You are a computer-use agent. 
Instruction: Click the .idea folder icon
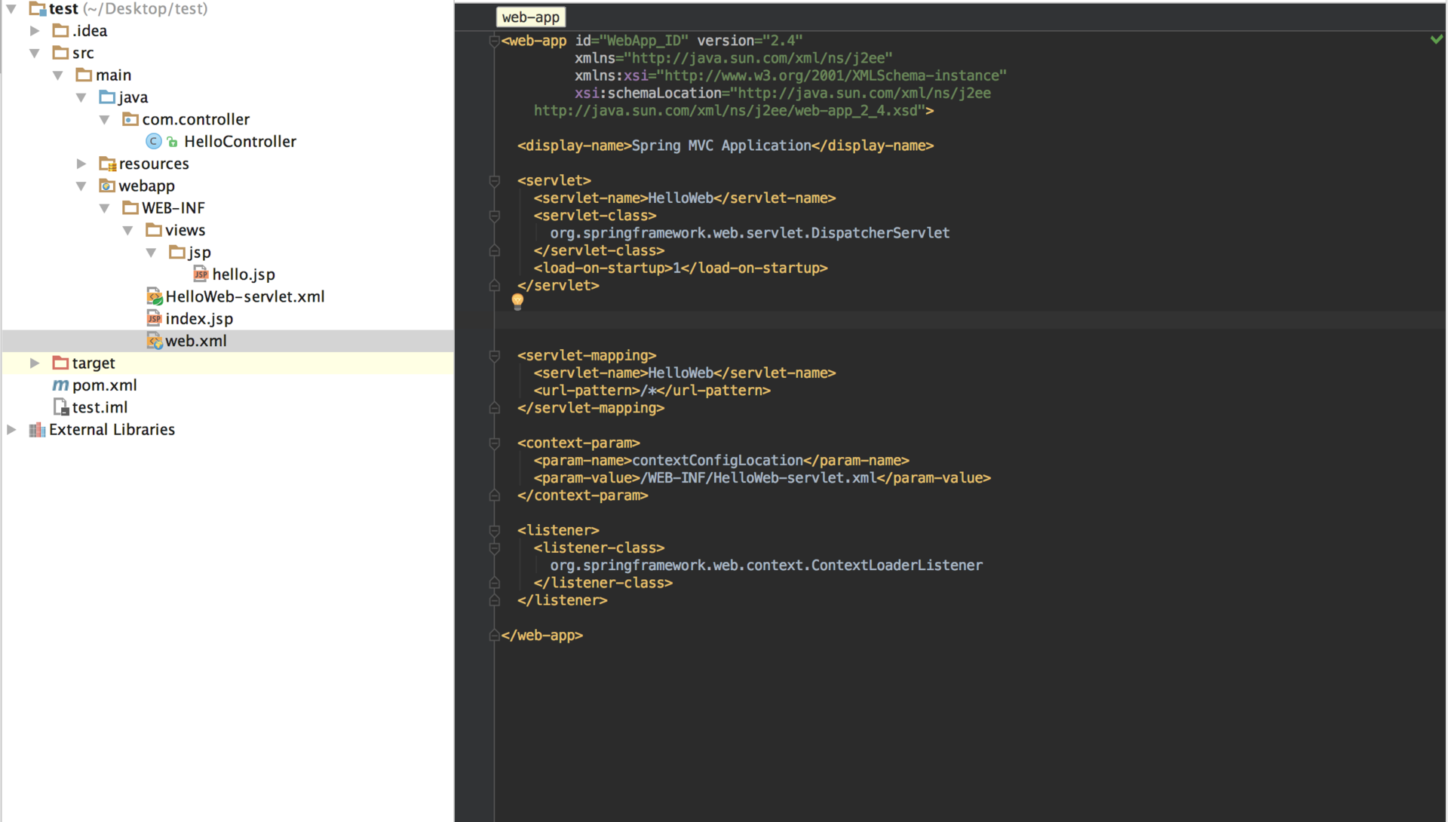pyautogui.click(x=61, y=30)
